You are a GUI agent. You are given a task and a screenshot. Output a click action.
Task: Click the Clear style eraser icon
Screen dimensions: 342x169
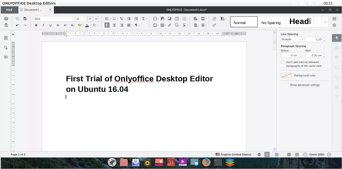pyautogui.click(x=214, y=19)
